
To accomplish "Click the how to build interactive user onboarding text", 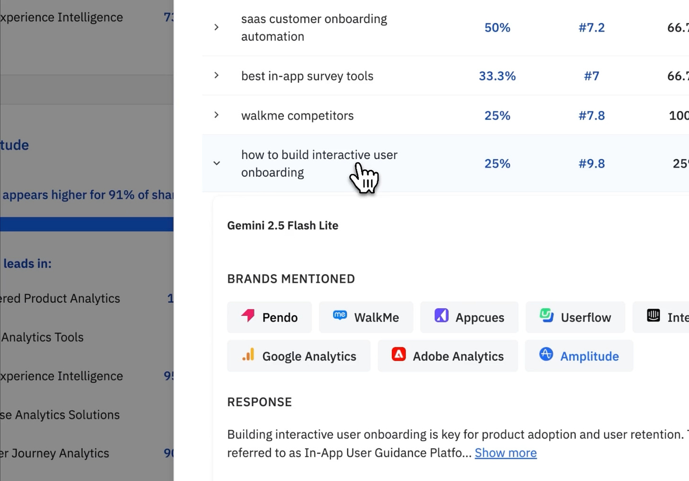I will coord(319,163).
